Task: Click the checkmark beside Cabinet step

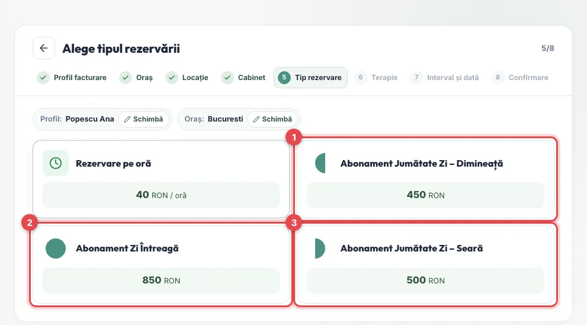Action: click(x=227, y=78)
